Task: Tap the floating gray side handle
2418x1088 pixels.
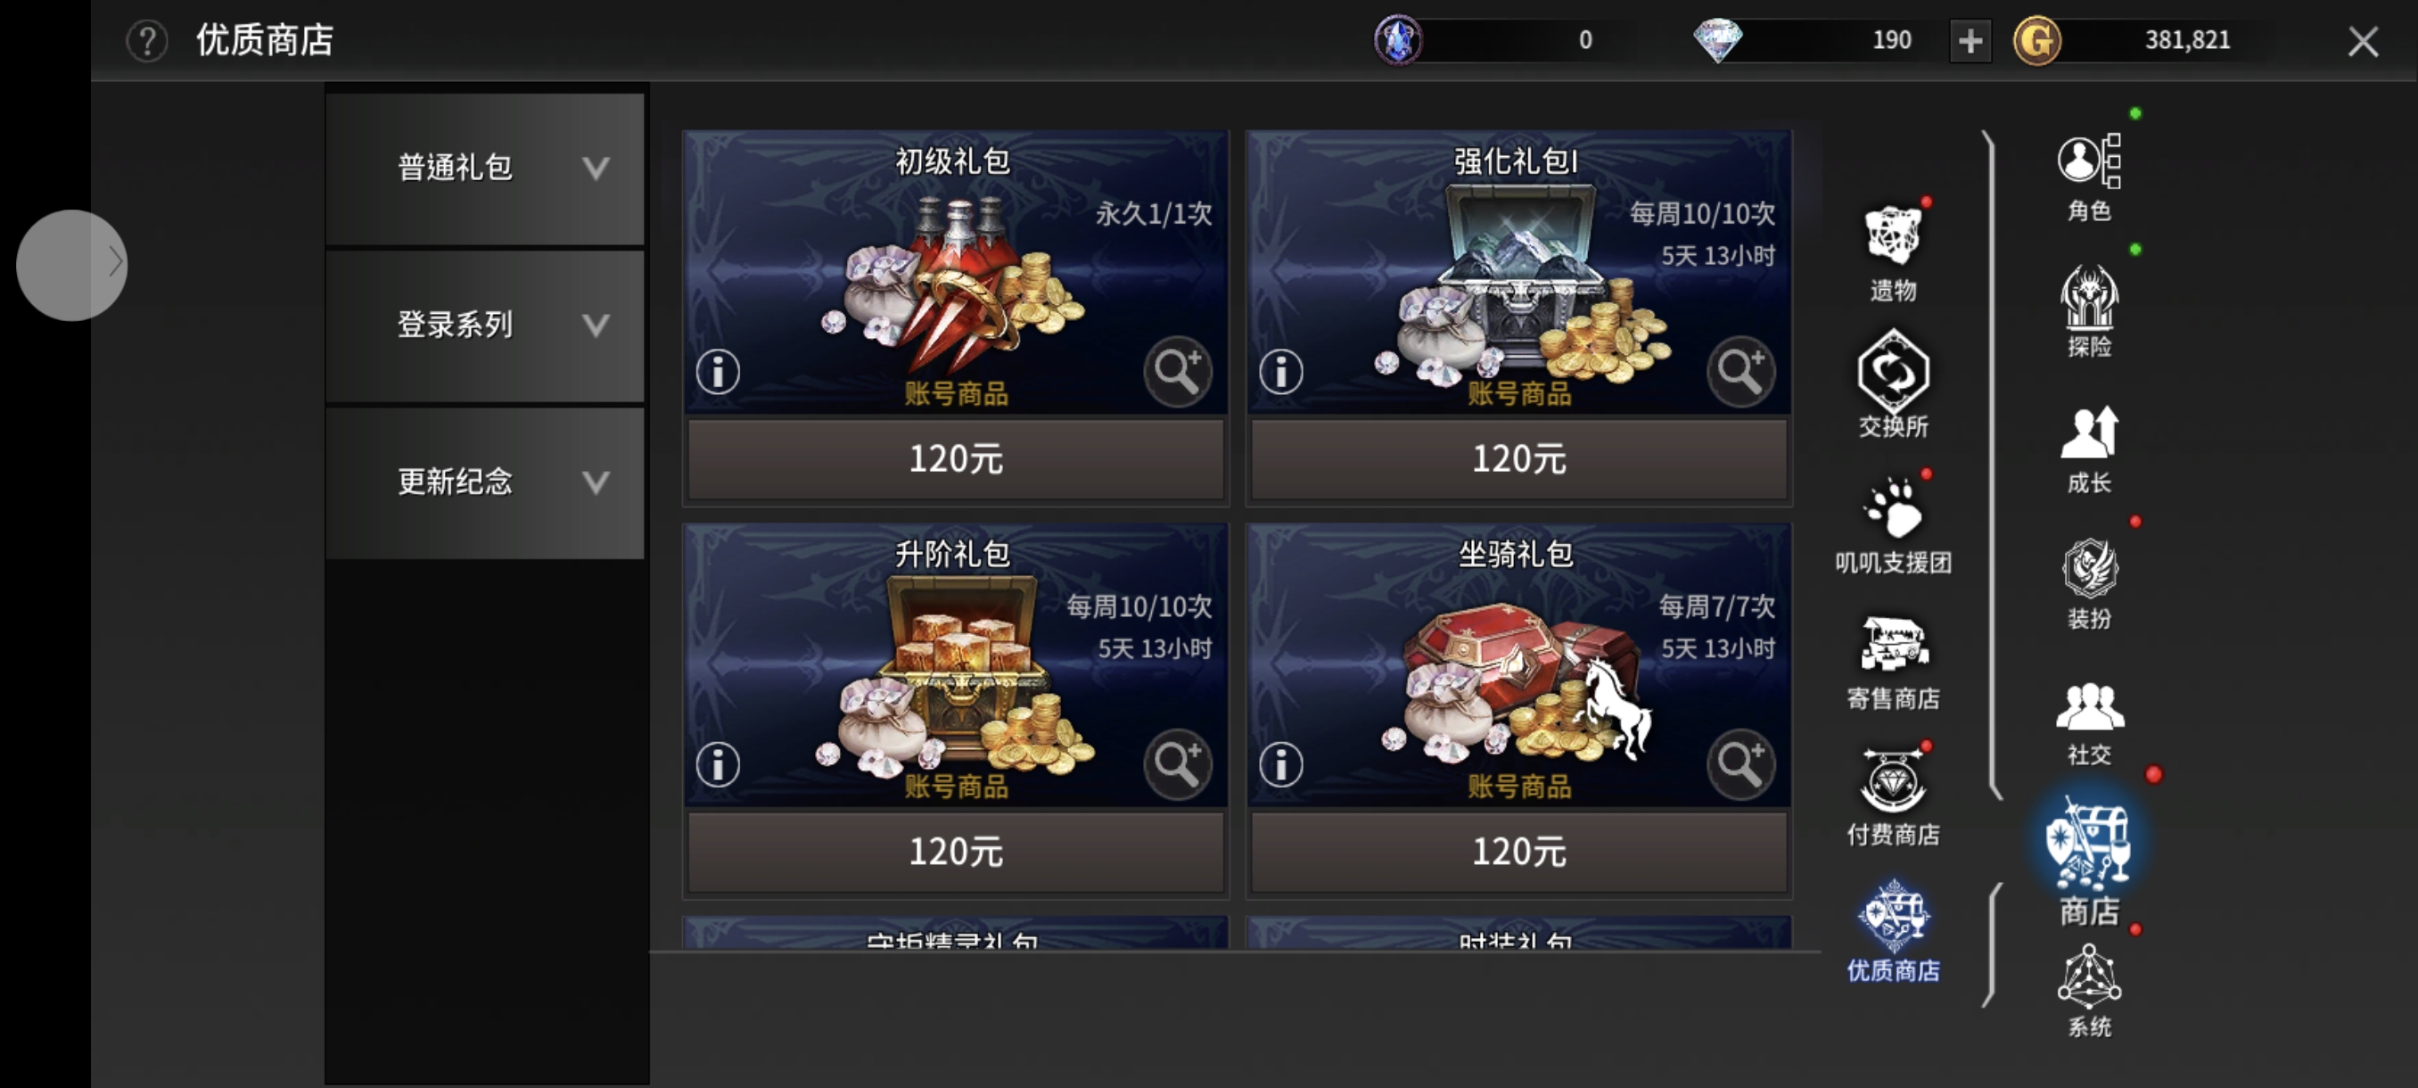Action: pos(71,265)
